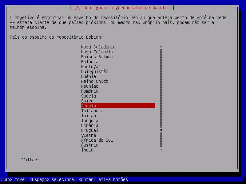Pick Áustria as mirror country

click(x=89, y=145)
